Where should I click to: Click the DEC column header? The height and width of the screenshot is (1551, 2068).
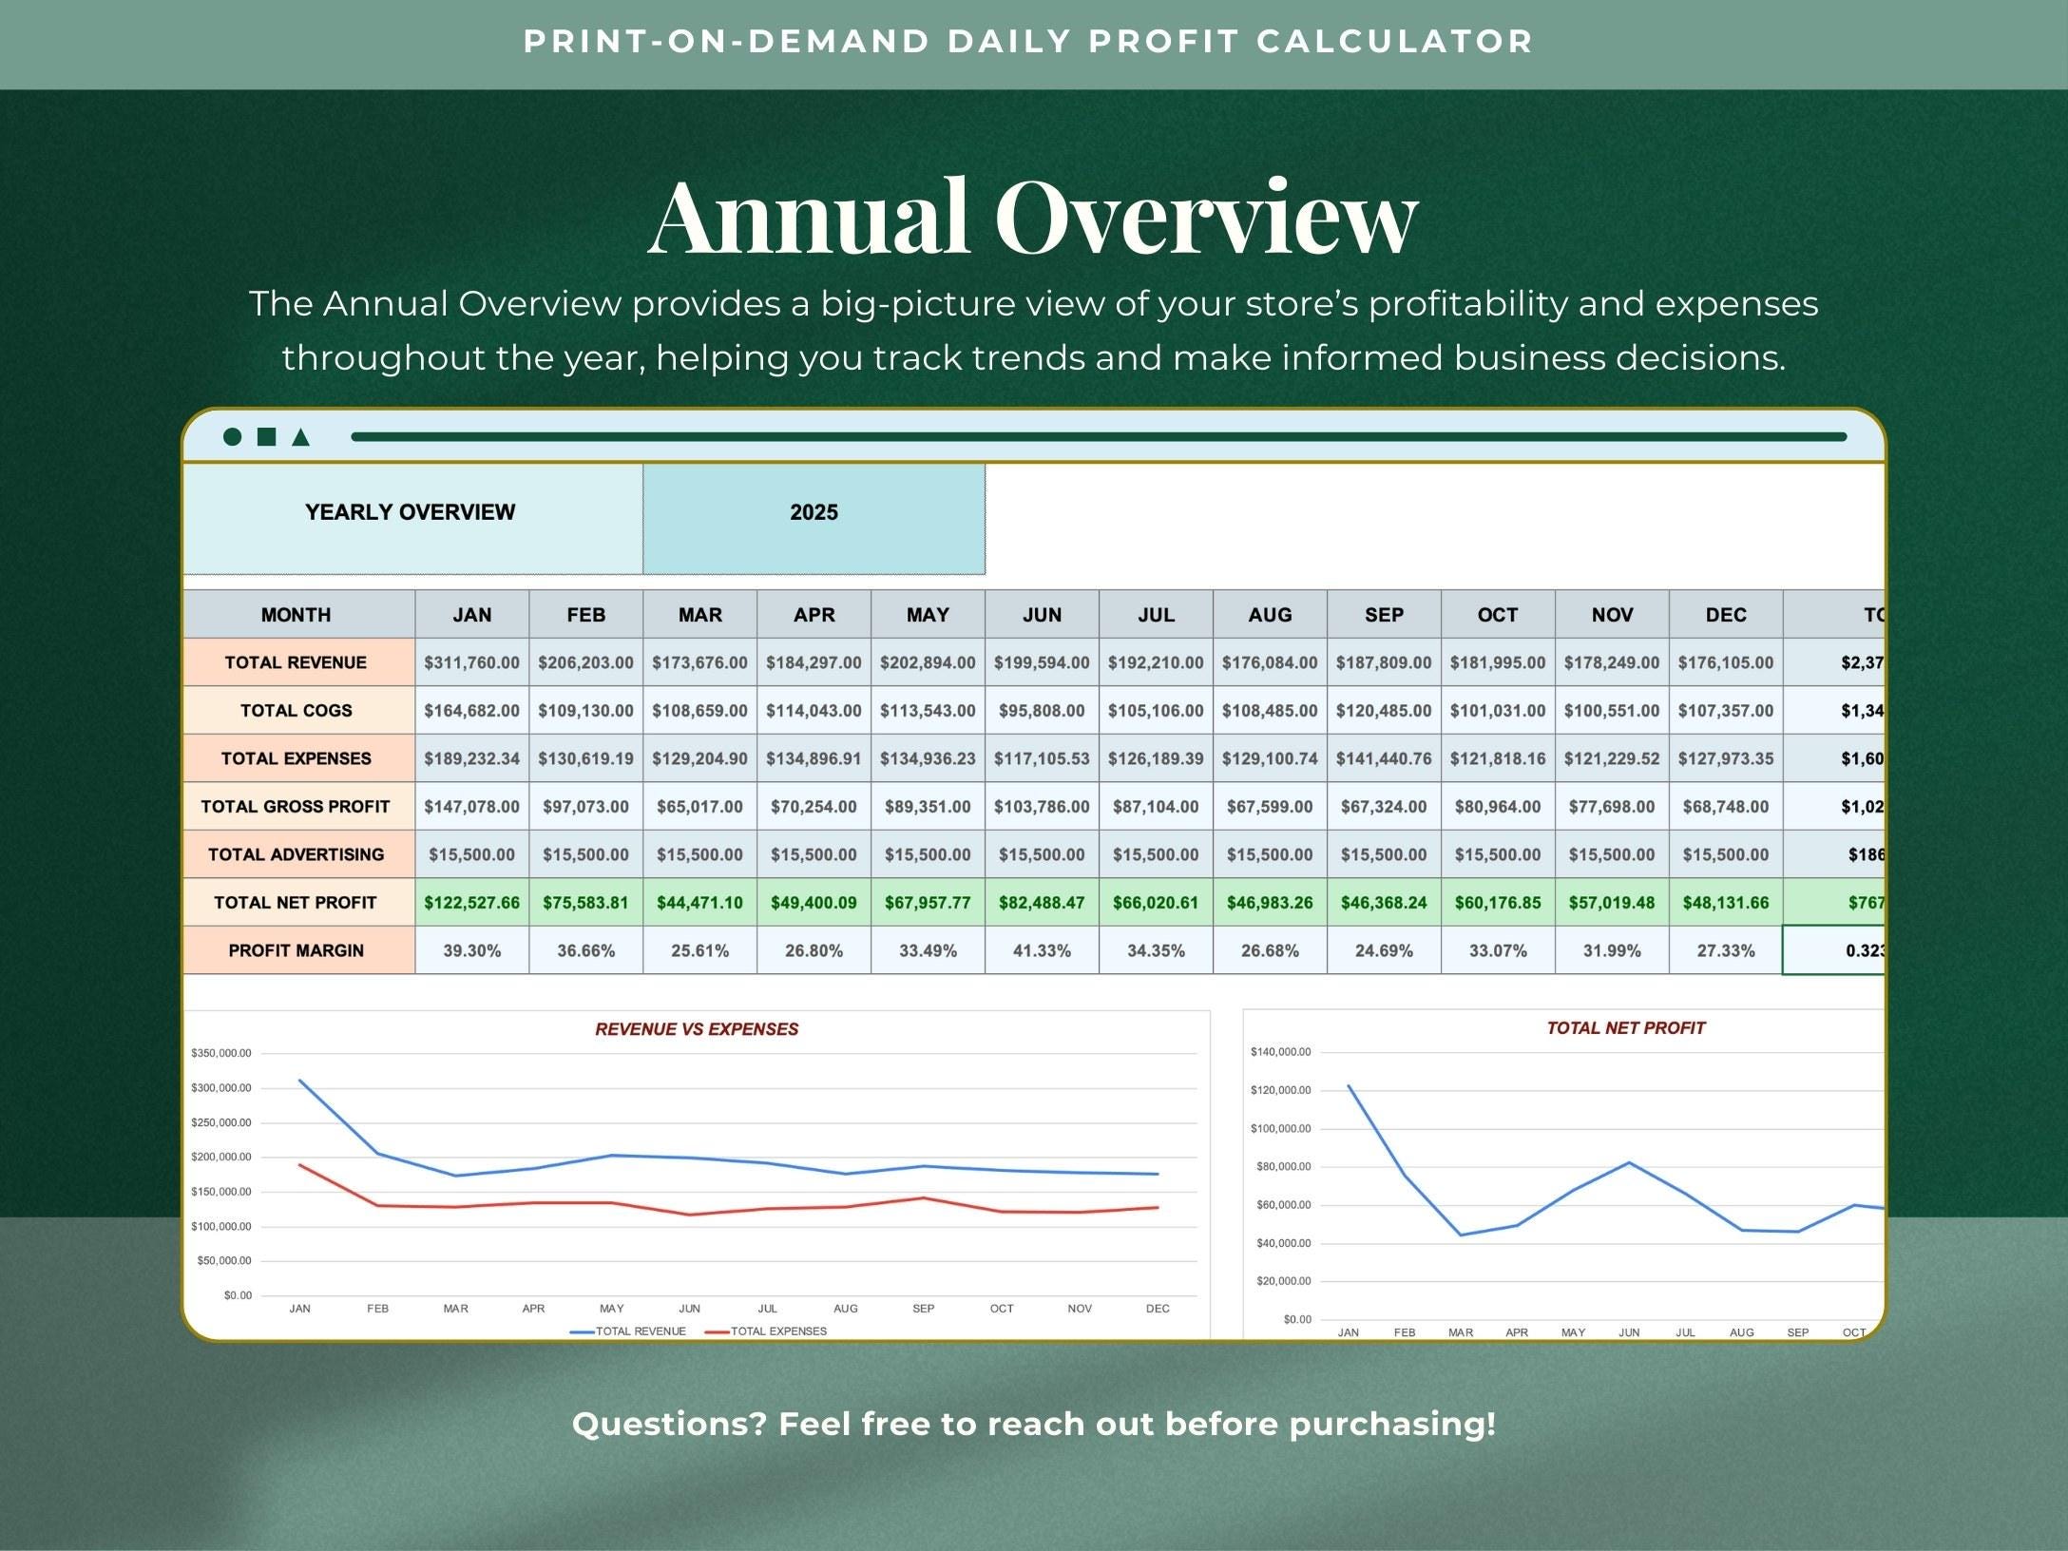point(1726,614)
